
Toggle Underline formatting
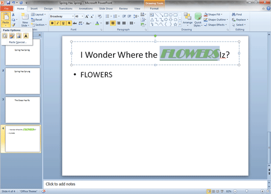coord(64,23)
